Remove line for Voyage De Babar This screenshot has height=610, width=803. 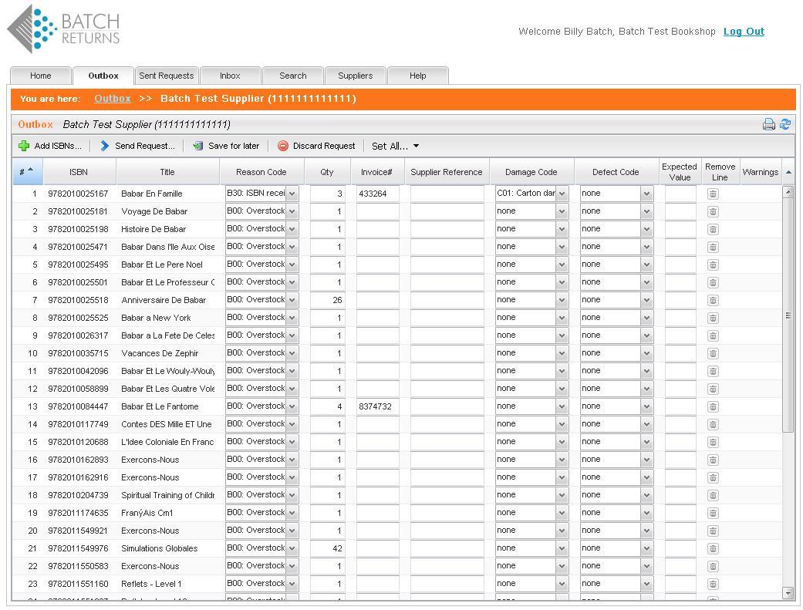point(713,211)
